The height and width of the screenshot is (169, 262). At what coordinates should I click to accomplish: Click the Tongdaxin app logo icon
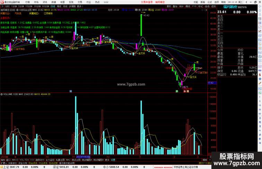coord(2,2)
